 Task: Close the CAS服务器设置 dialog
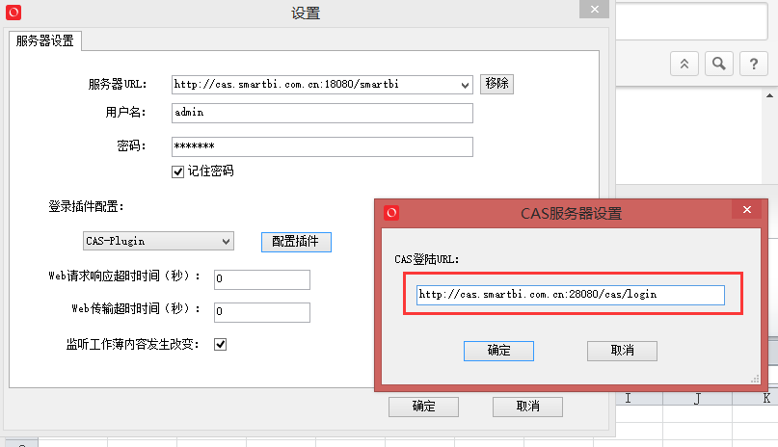coord(747,210)
